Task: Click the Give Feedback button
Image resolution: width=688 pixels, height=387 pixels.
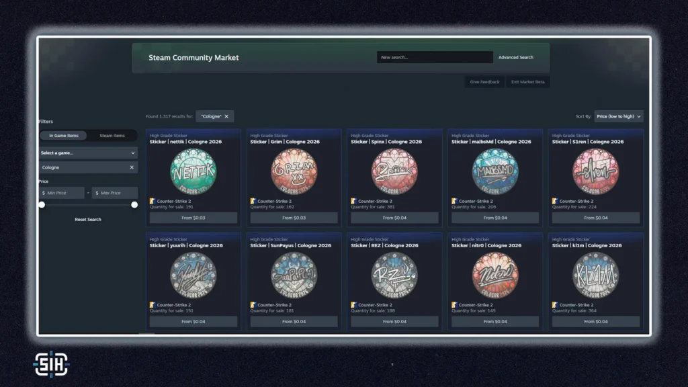Action: click(484, 81)
